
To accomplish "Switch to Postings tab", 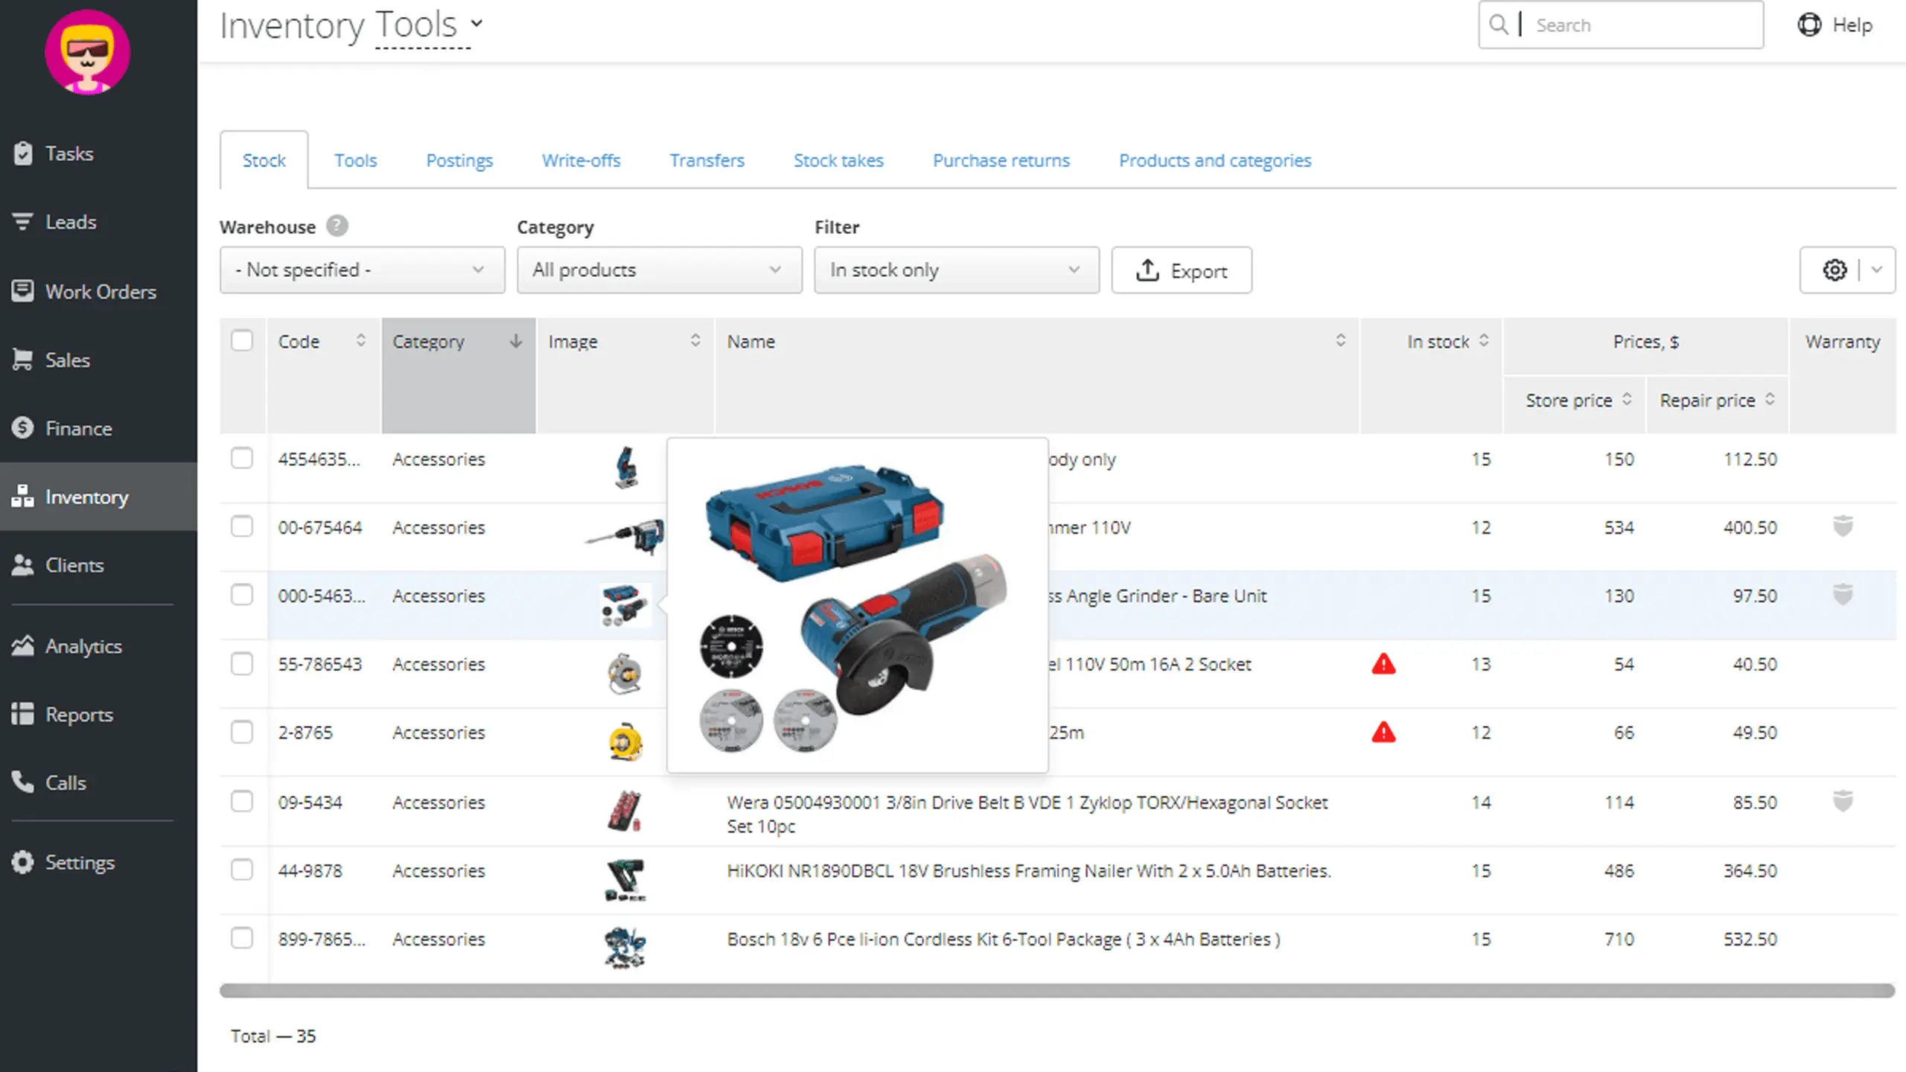I will [459, 160].
